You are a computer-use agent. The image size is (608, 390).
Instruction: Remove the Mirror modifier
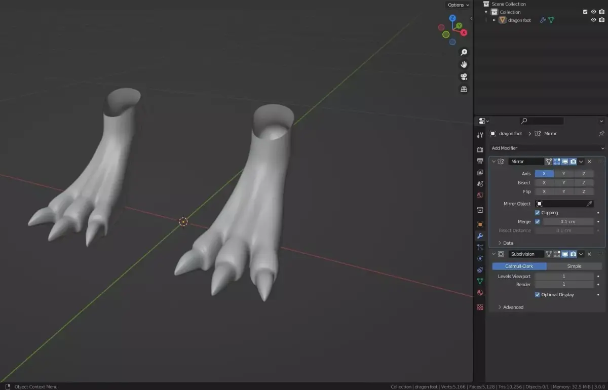(589, 162)
